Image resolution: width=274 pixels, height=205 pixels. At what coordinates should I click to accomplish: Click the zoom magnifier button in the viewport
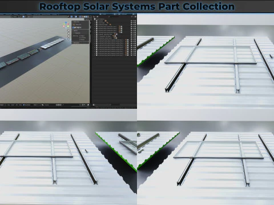point(68,30)
